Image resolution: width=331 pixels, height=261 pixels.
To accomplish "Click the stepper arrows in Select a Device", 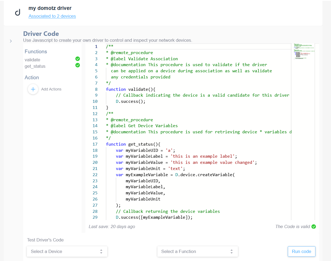I will pyautogui.click(x=101, y=251).
